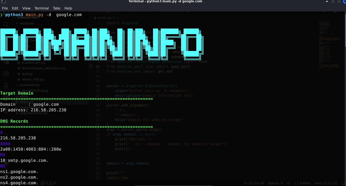Screen dimensions: 346x186
Task: Change indentation via Spaces: 4
Action: [275, 183]
